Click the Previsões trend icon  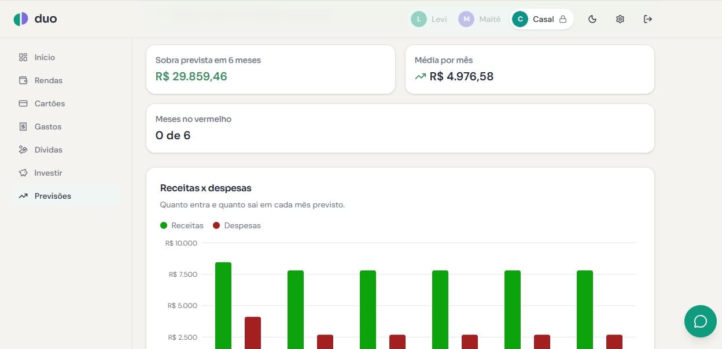point(23,196)
